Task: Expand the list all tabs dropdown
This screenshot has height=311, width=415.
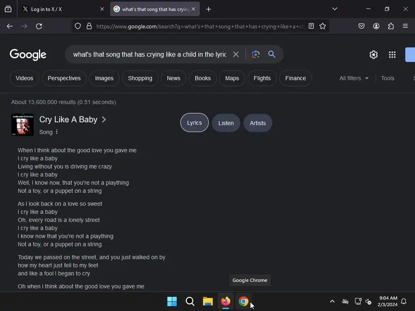Action: tap(335, 9)
